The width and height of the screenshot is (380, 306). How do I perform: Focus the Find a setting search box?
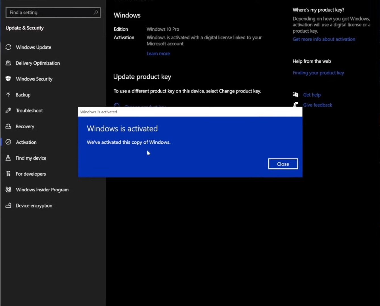[x=50, y=12]
